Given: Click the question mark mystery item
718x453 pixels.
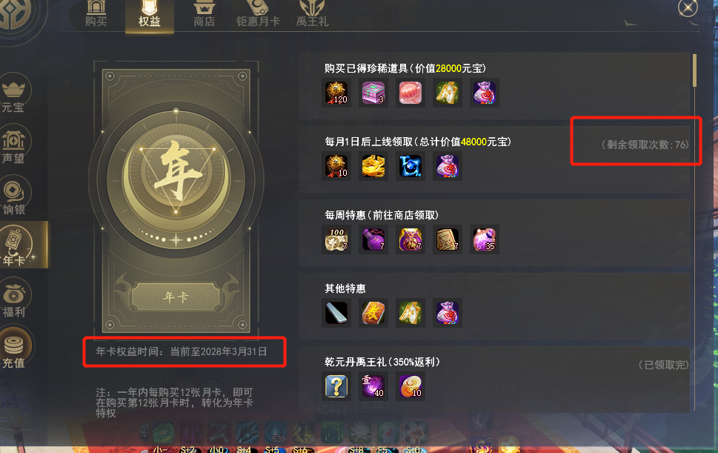Looking at the screenshot, I should pyautogui.click(x=336, y=386).
